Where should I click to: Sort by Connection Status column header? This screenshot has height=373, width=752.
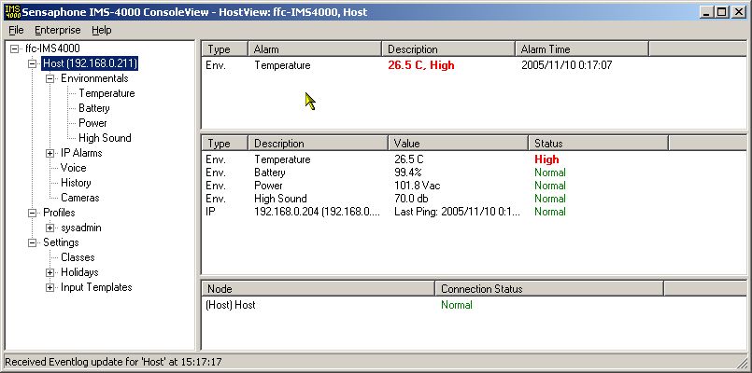tap(549, 289)
